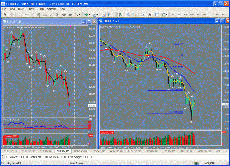Click the connection status bars indicator

(197, 163)
